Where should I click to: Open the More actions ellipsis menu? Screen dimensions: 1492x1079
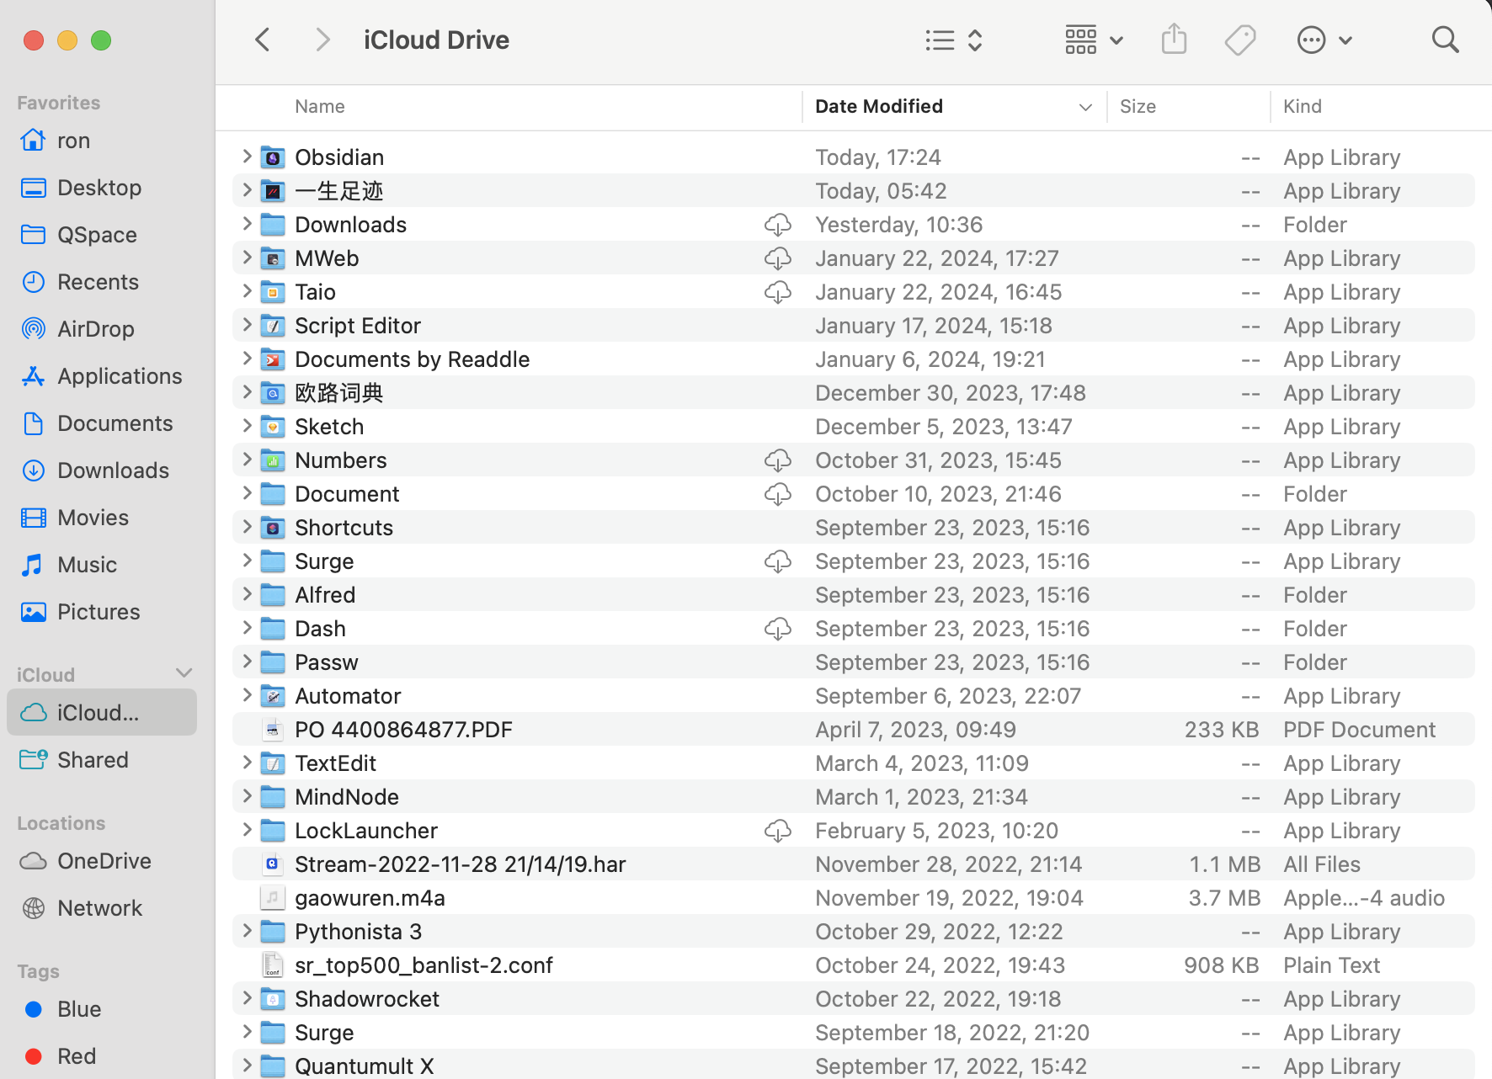[x=1324, y=40]
